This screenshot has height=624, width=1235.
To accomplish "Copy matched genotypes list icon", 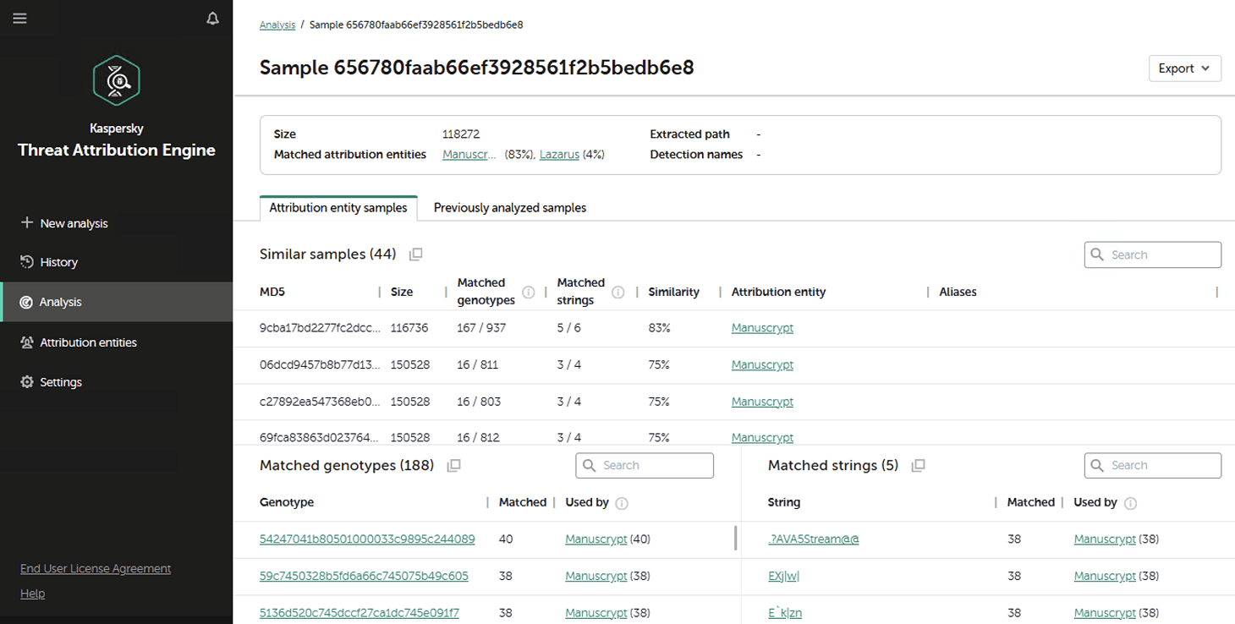I will click(x=453, y=466).
